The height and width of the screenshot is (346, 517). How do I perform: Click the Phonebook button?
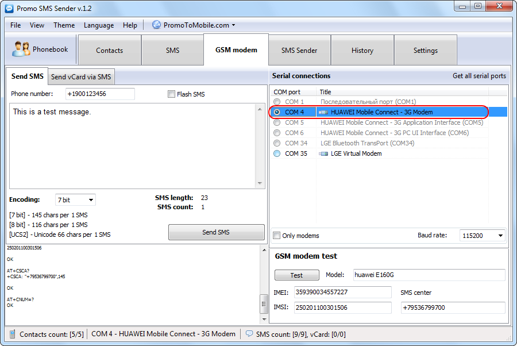tap(40, 49)
